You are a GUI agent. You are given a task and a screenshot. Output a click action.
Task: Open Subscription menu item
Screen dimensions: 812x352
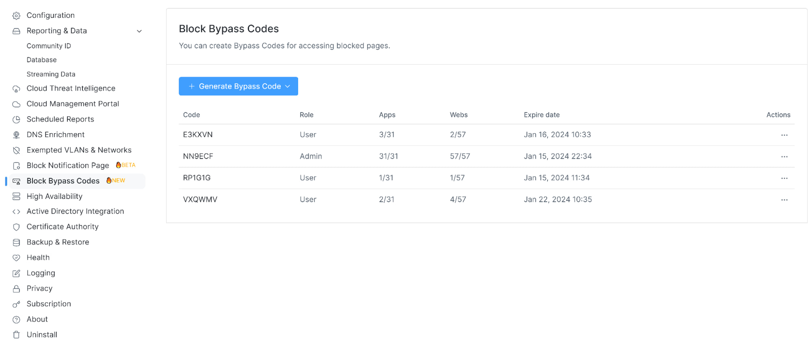pyautogui.click(x=49, y=304)
